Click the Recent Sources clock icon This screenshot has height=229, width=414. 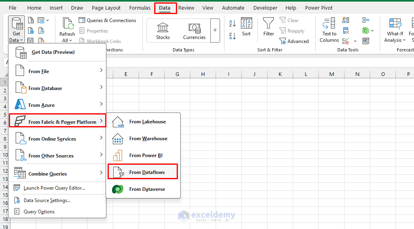click(41, 31)
